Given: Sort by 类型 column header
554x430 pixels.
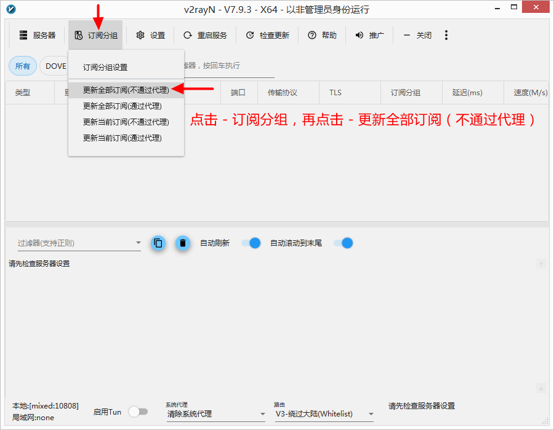Looking at the screenshot, I should click(x=30, y=93).
